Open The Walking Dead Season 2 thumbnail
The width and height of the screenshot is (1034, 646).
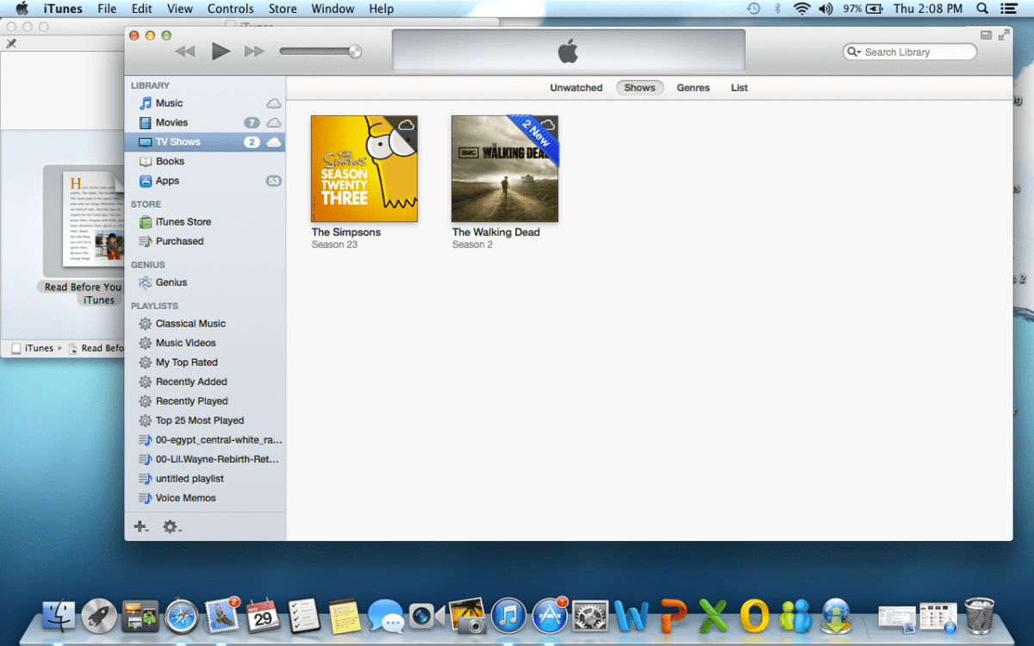click(504, 169)
